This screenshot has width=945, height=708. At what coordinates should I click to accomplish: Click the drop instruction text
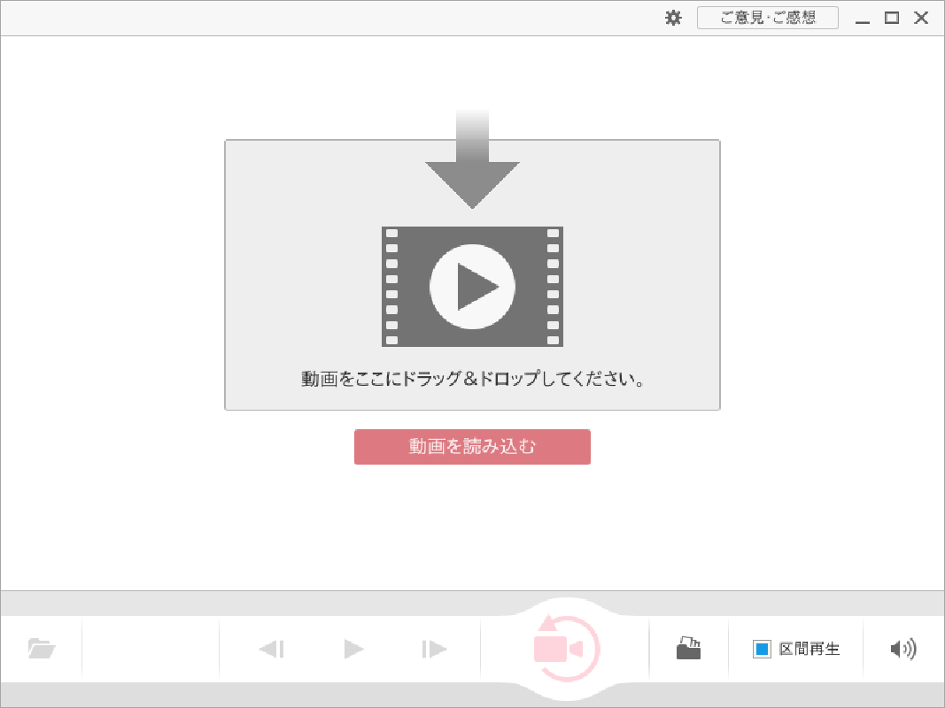pos(472,378)
